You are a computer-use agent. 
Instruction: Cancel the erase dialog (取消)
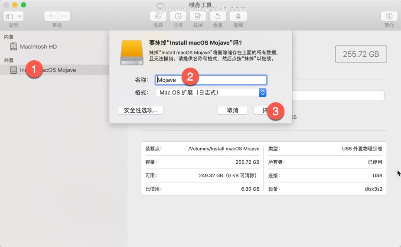232,110
